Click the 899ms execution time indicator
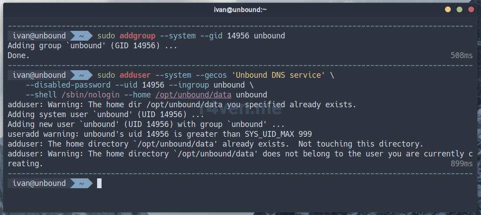 [x=462, y=164]
